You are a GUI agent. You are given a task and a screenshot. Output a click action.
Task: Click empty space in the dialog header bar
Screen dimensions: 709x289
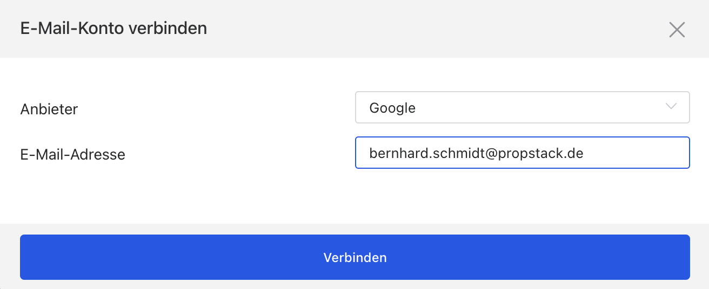[432, 29]
